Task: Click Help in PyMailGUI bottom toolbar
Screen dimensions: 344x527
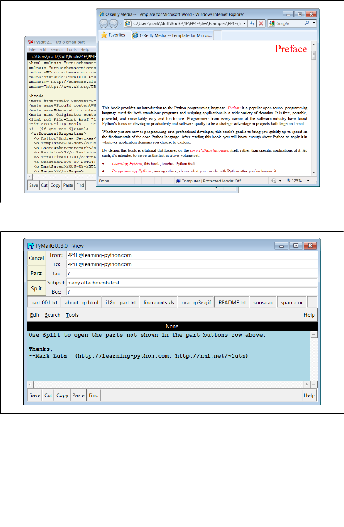Action: (309, 395)
